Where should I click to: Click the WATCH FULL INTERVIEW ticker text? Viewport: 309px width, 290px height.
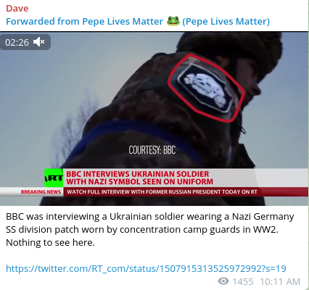click(x=162, y=192)
